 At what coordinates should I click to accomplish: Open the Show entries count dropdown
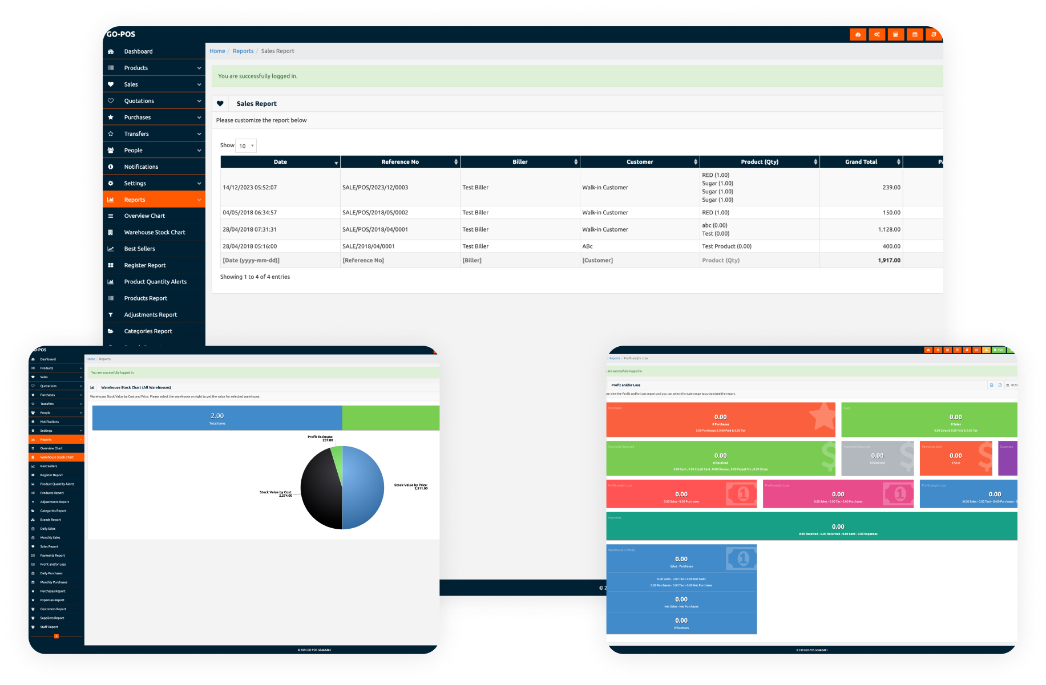[x=246, y=146]
